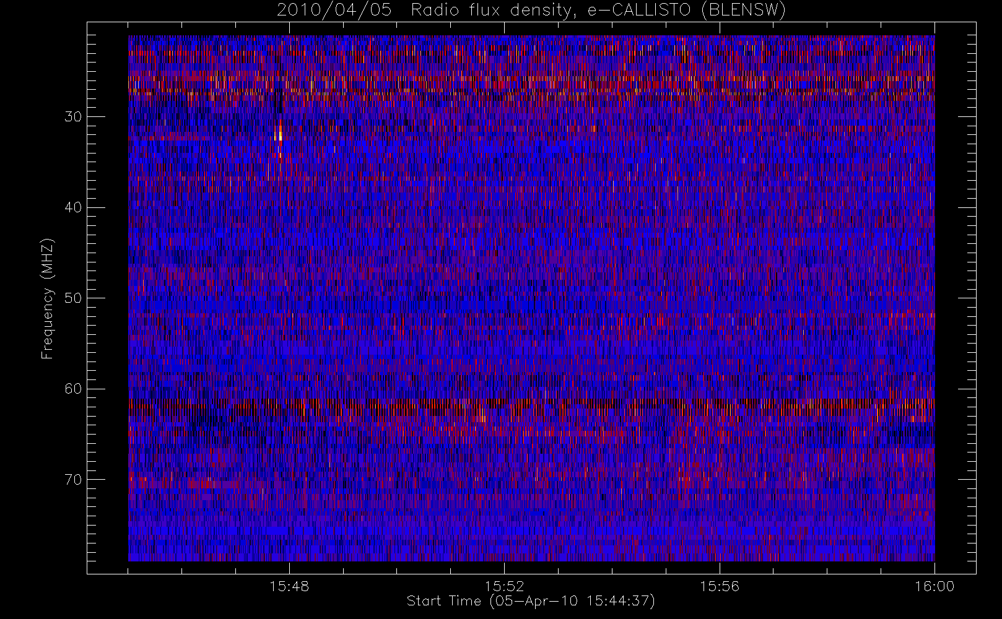Click the 40 MHz frequency tick label
This screenshot has height=619, width=1002.
73,207
